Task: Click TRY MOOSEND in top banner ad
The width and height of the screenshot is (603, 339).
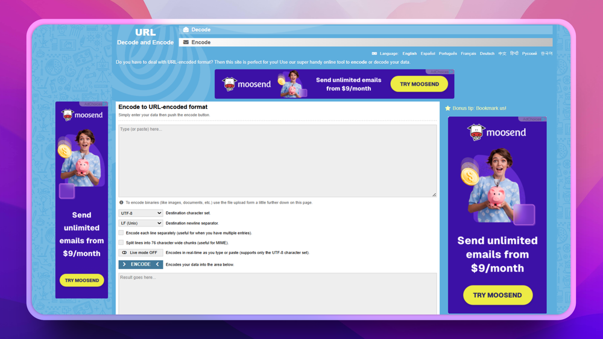Action: (419, 84)
